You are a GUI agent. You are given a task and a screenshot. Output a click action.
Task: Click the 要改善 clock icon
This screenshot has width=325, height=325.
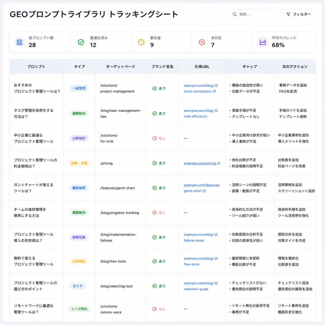141,42
